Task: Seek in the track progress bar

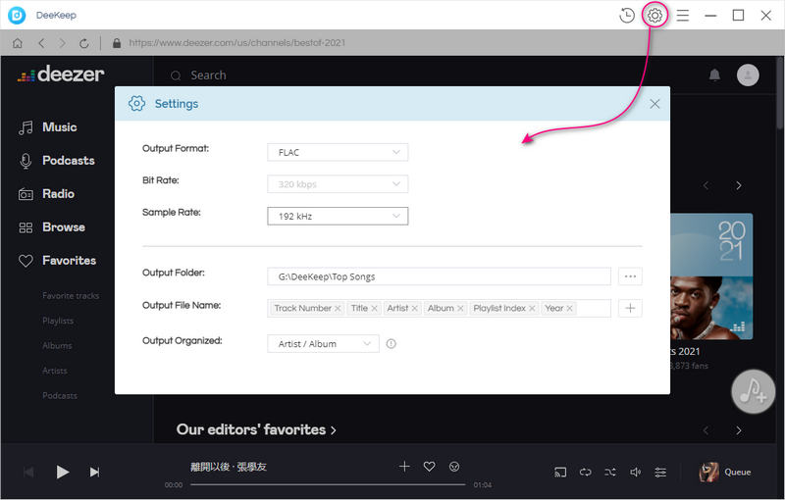Action: tap(328, 484)
